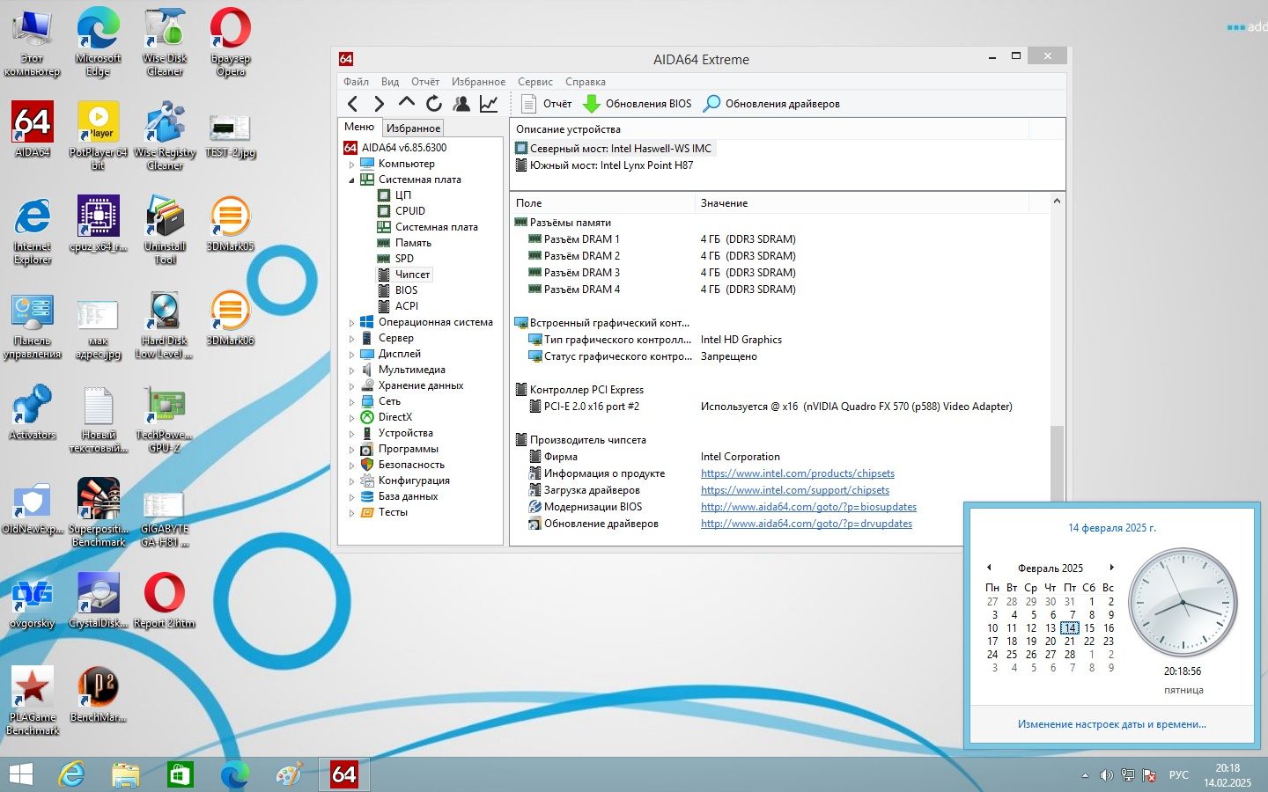Viewport: 1268px width, 792px height.
Task: Select ACPI in the navigation tree
Action: tap(406, 306)
